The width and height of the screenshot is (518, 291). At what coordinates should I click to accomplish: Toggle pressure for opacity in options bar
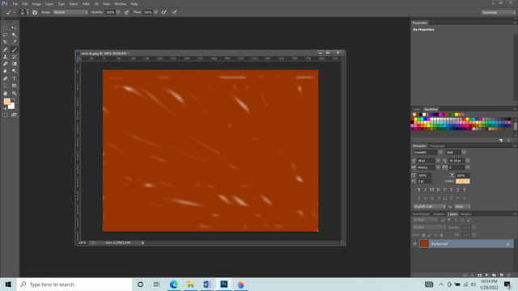(x=126, y=12)
